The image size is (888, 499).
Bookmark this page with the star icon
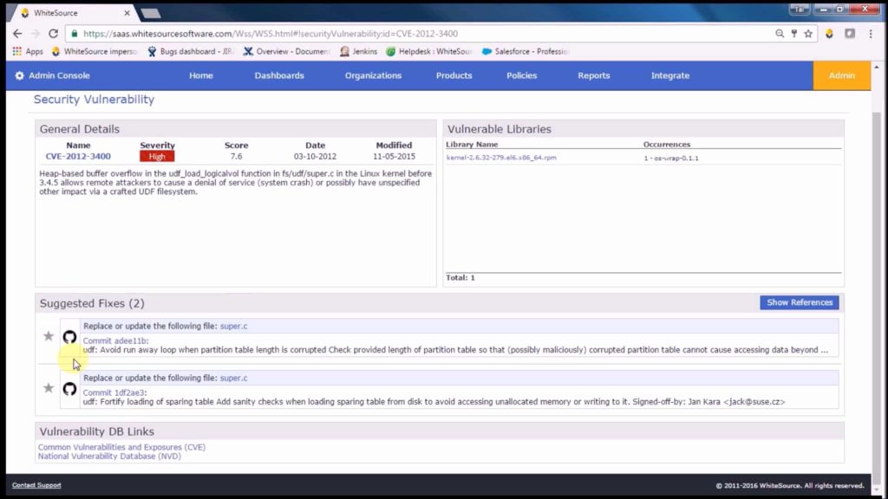coord(808,34)
